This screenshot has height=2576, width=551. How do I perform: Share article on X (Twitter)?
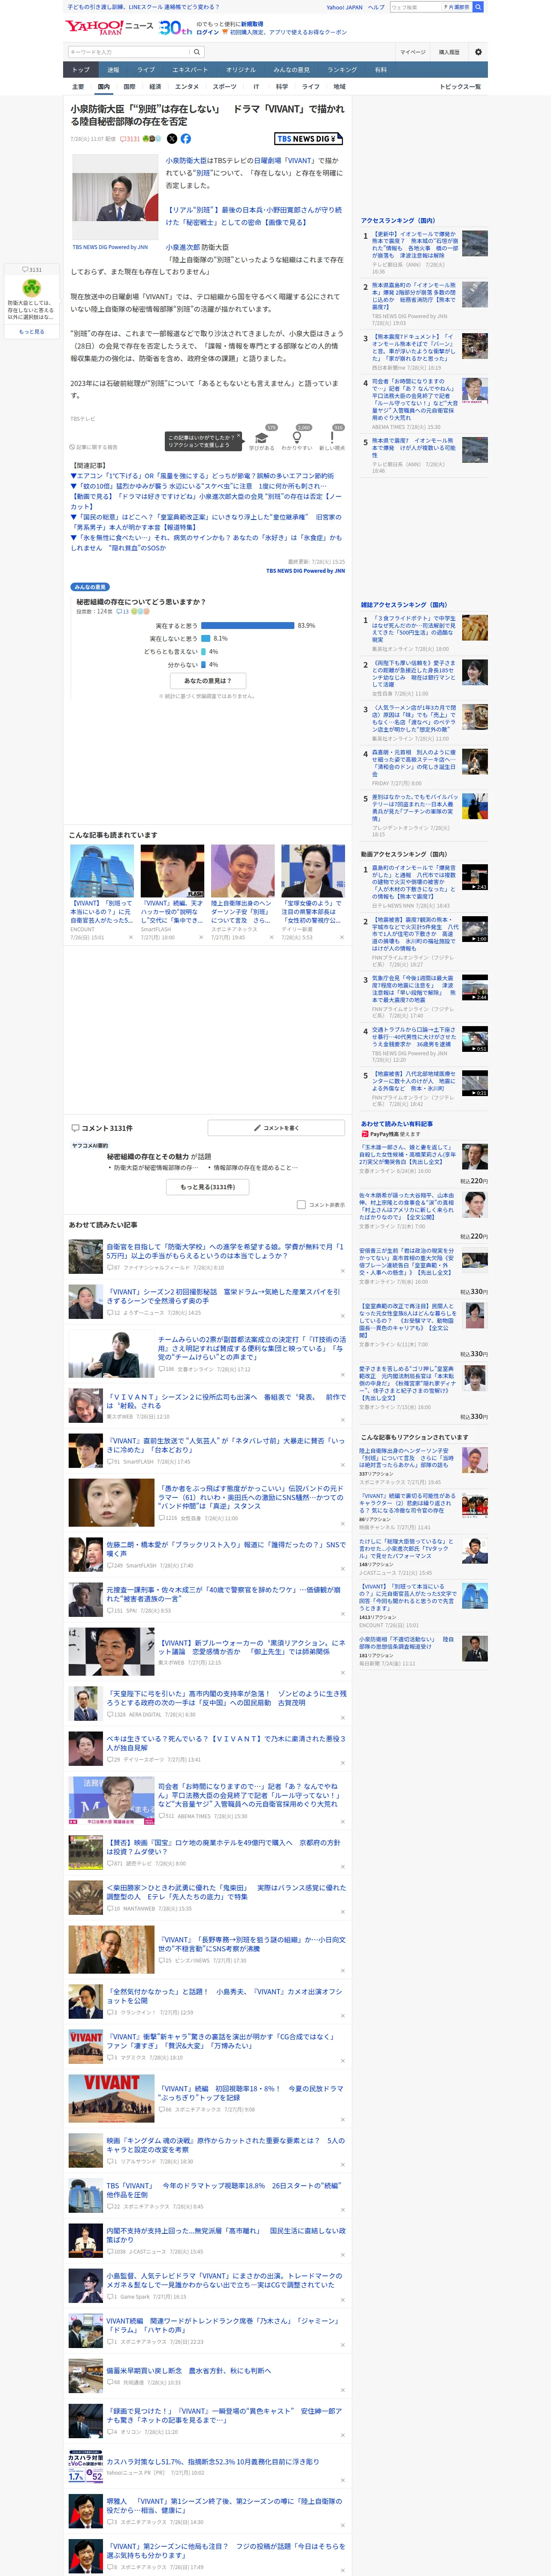click(x=172, y=139)
